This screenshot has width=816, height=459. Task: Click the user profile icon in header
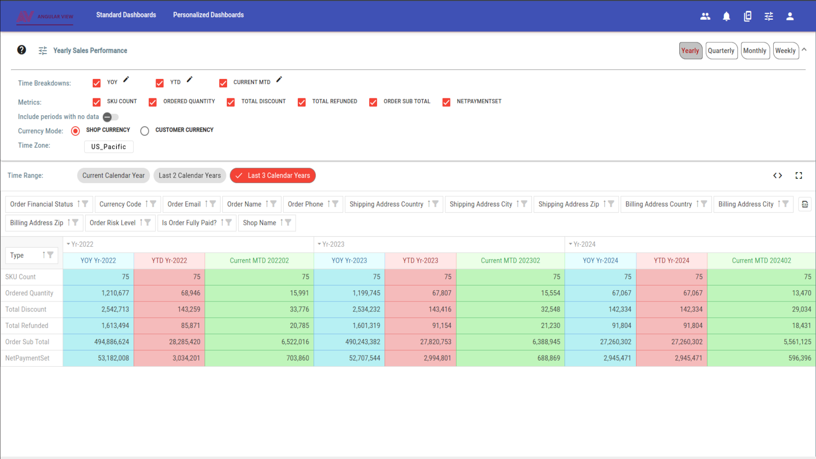790,16
